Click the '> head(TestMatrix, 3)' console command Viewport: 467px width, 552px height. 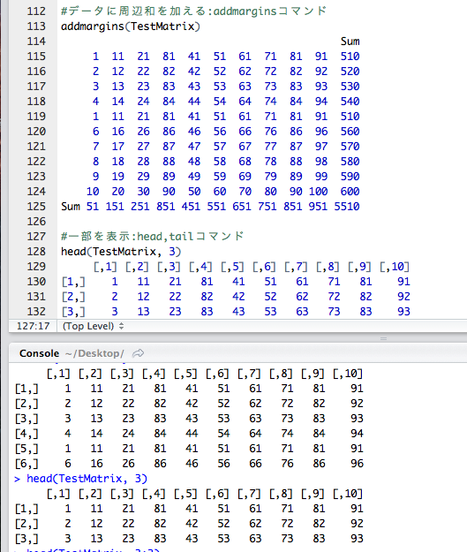[80, 479]
